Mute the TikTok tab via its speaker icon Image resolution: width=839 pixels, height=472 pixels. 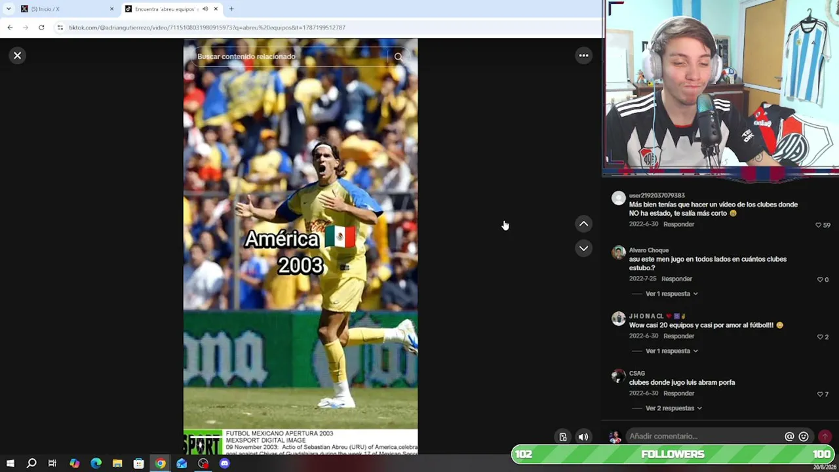point(205,9)
